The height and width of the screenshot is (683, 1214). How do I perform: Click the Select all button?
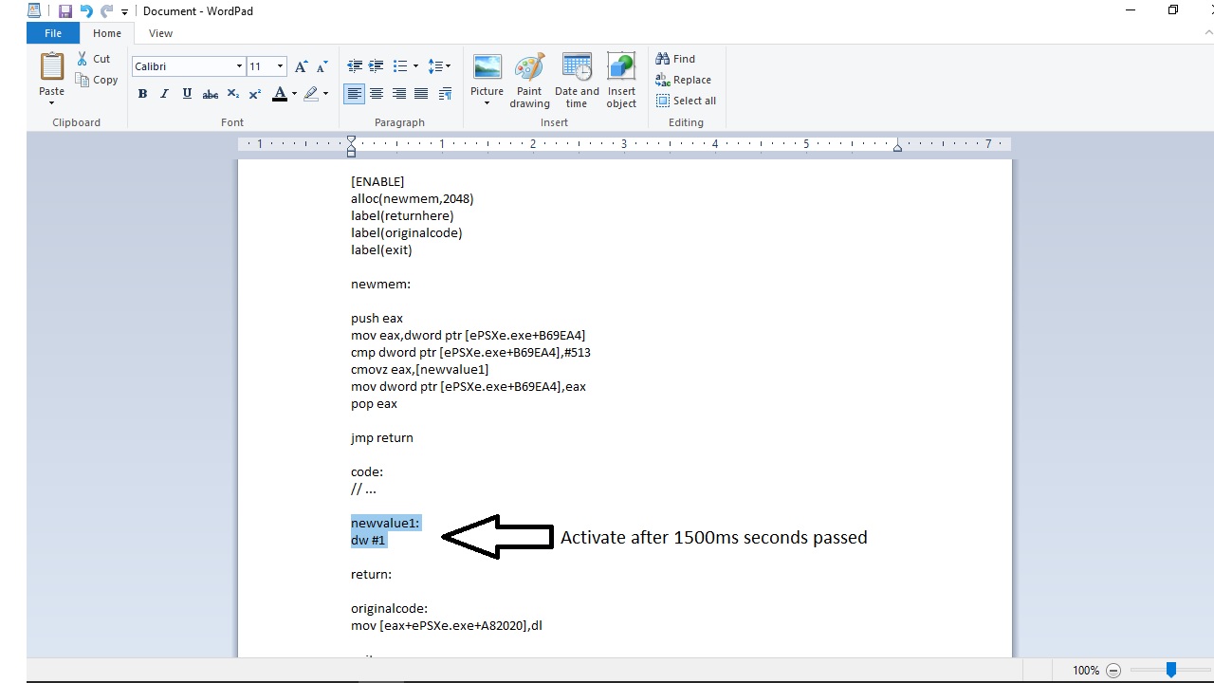686,101
